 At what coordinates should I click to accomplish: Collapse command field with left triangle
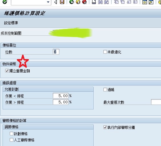[x=56, y=2]
